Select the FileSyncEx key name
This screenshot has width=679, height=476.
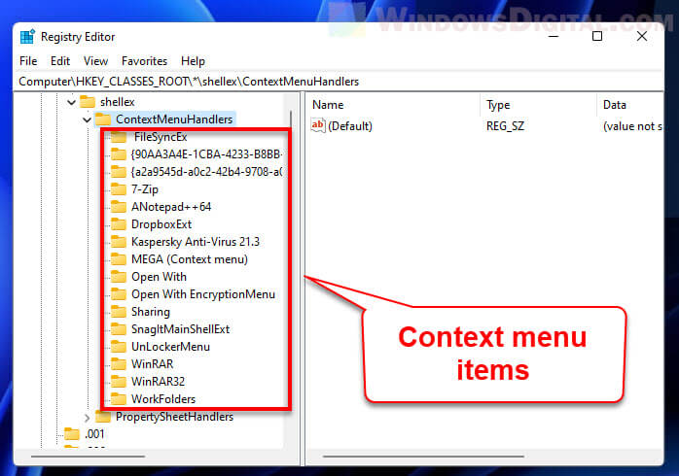click(x=161, y=137)
